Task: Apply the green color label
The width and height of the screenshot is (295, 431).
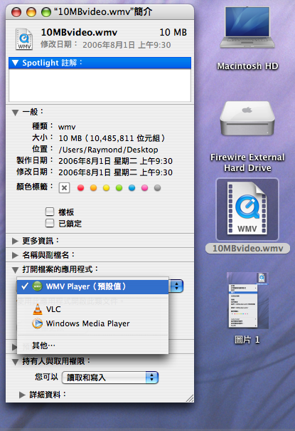Action: pos(119,188)
